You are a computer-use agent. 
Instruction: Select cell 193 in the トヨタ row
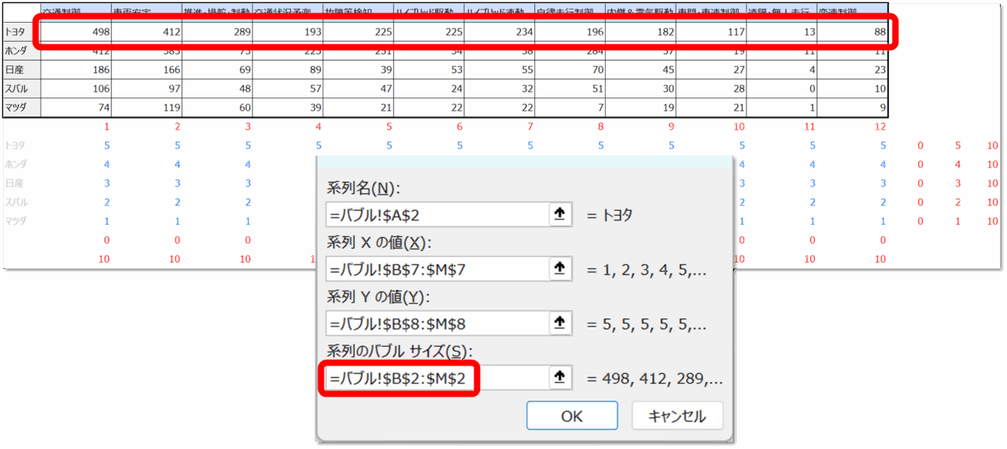click(288, 32)
